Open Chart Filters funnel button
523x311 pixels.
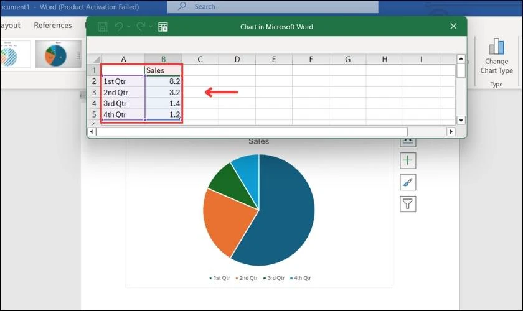408,203
